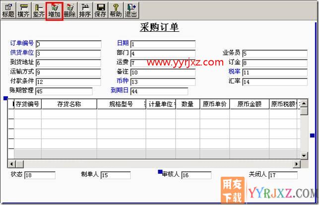The width and height of the screenshot is (319, 205).
Task: Click the 日期 field containing 1
Action: point(163,44)
